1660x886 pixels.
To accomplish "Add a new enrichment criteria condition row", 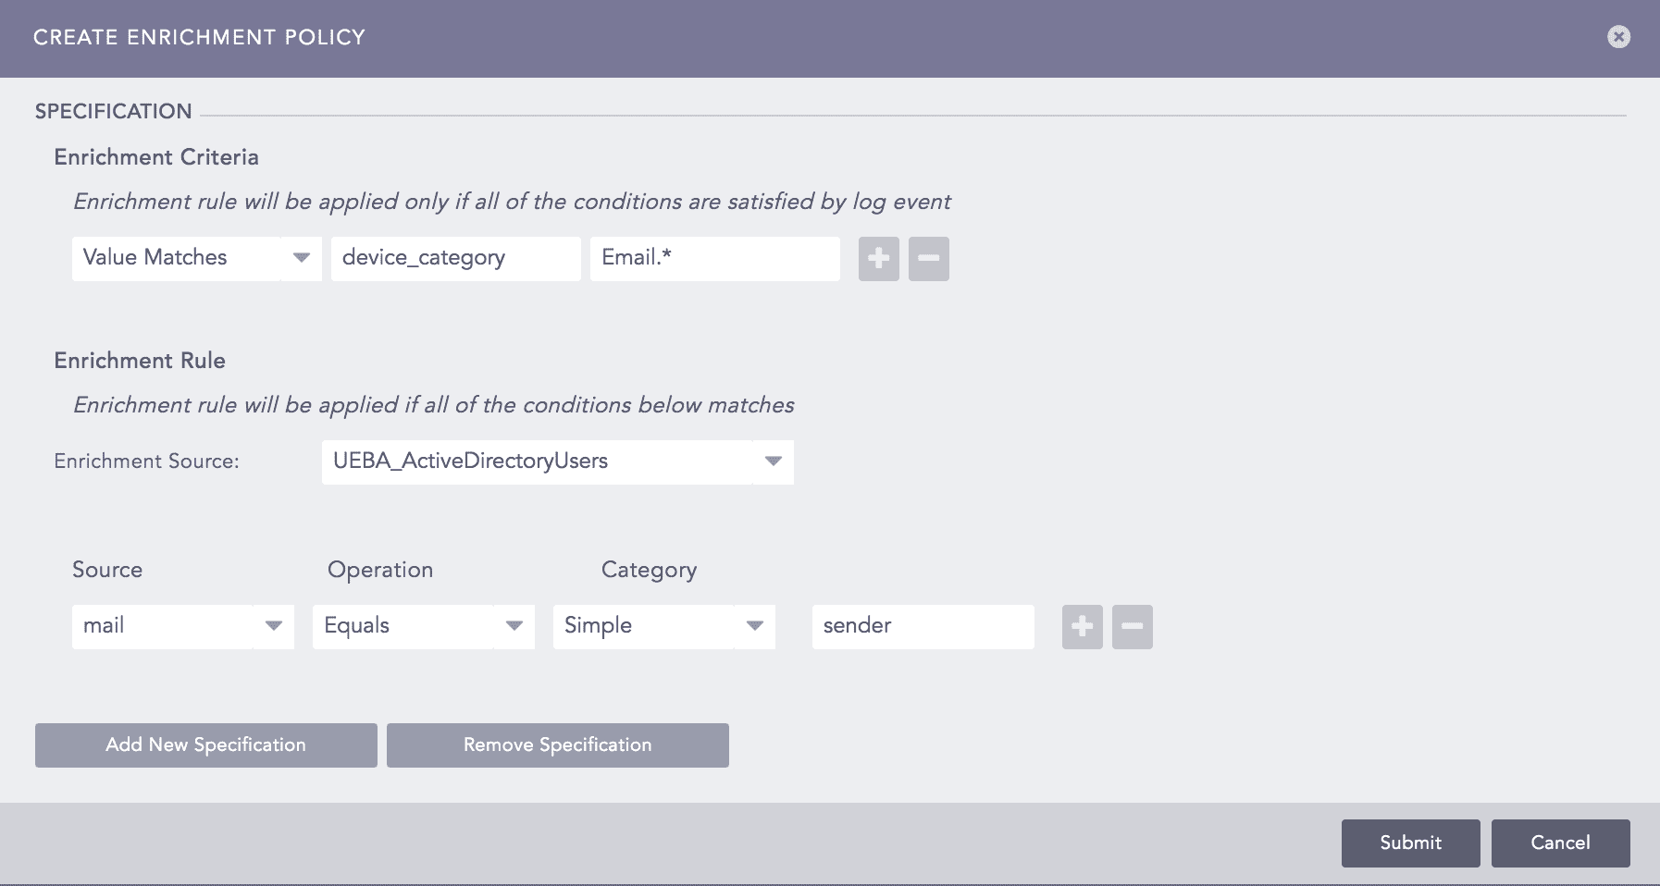I will click(878, 259).
